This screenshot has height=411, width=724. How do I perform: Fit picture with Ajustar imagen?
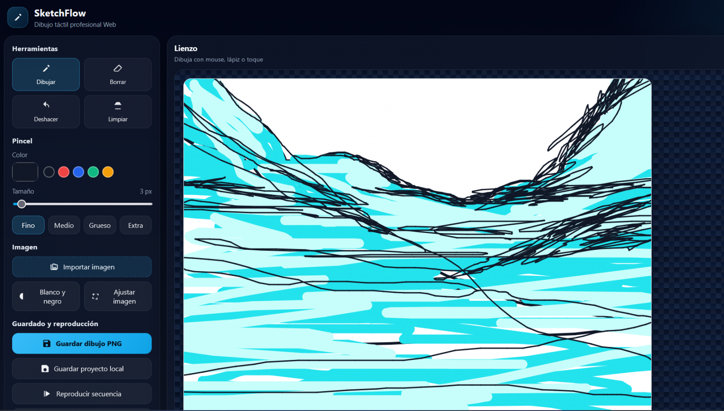(118, 296)
